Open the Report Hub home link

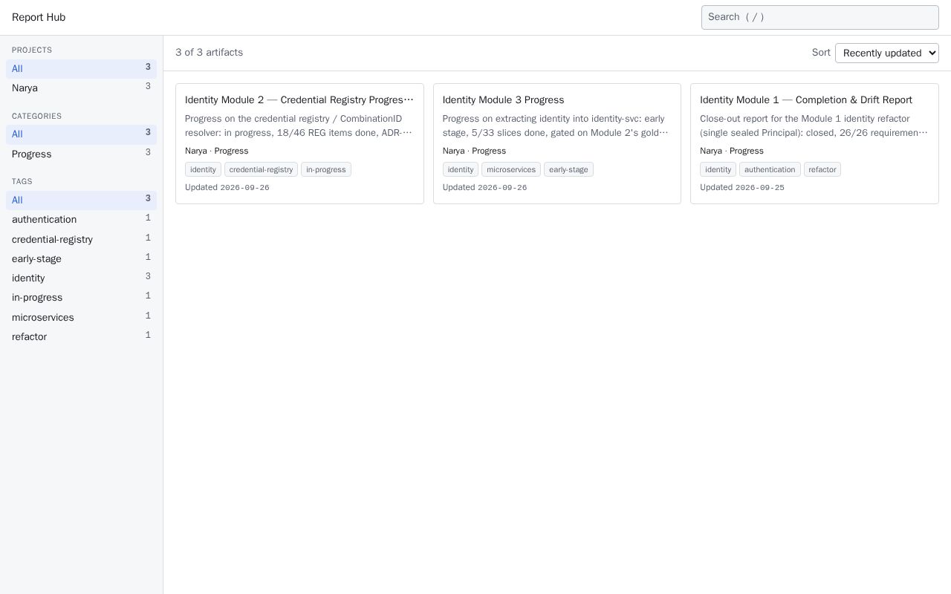[39, 17]
